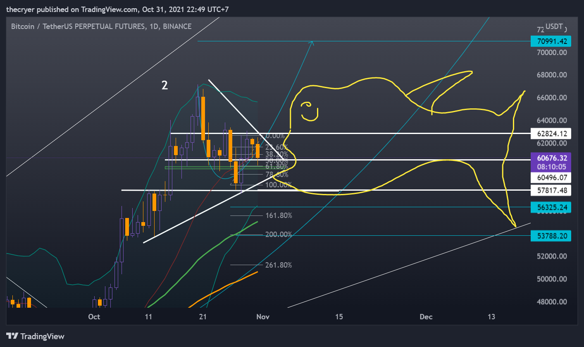The image size is (584, 347).
Task: Select the 70991.42 price label
Action: click(x=551, y=41)
